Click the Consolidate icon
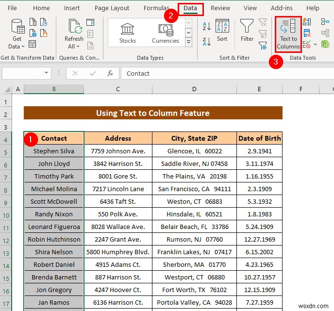This screenshot has height=311, width=334. pyautogui.click(x=325, y=22)
